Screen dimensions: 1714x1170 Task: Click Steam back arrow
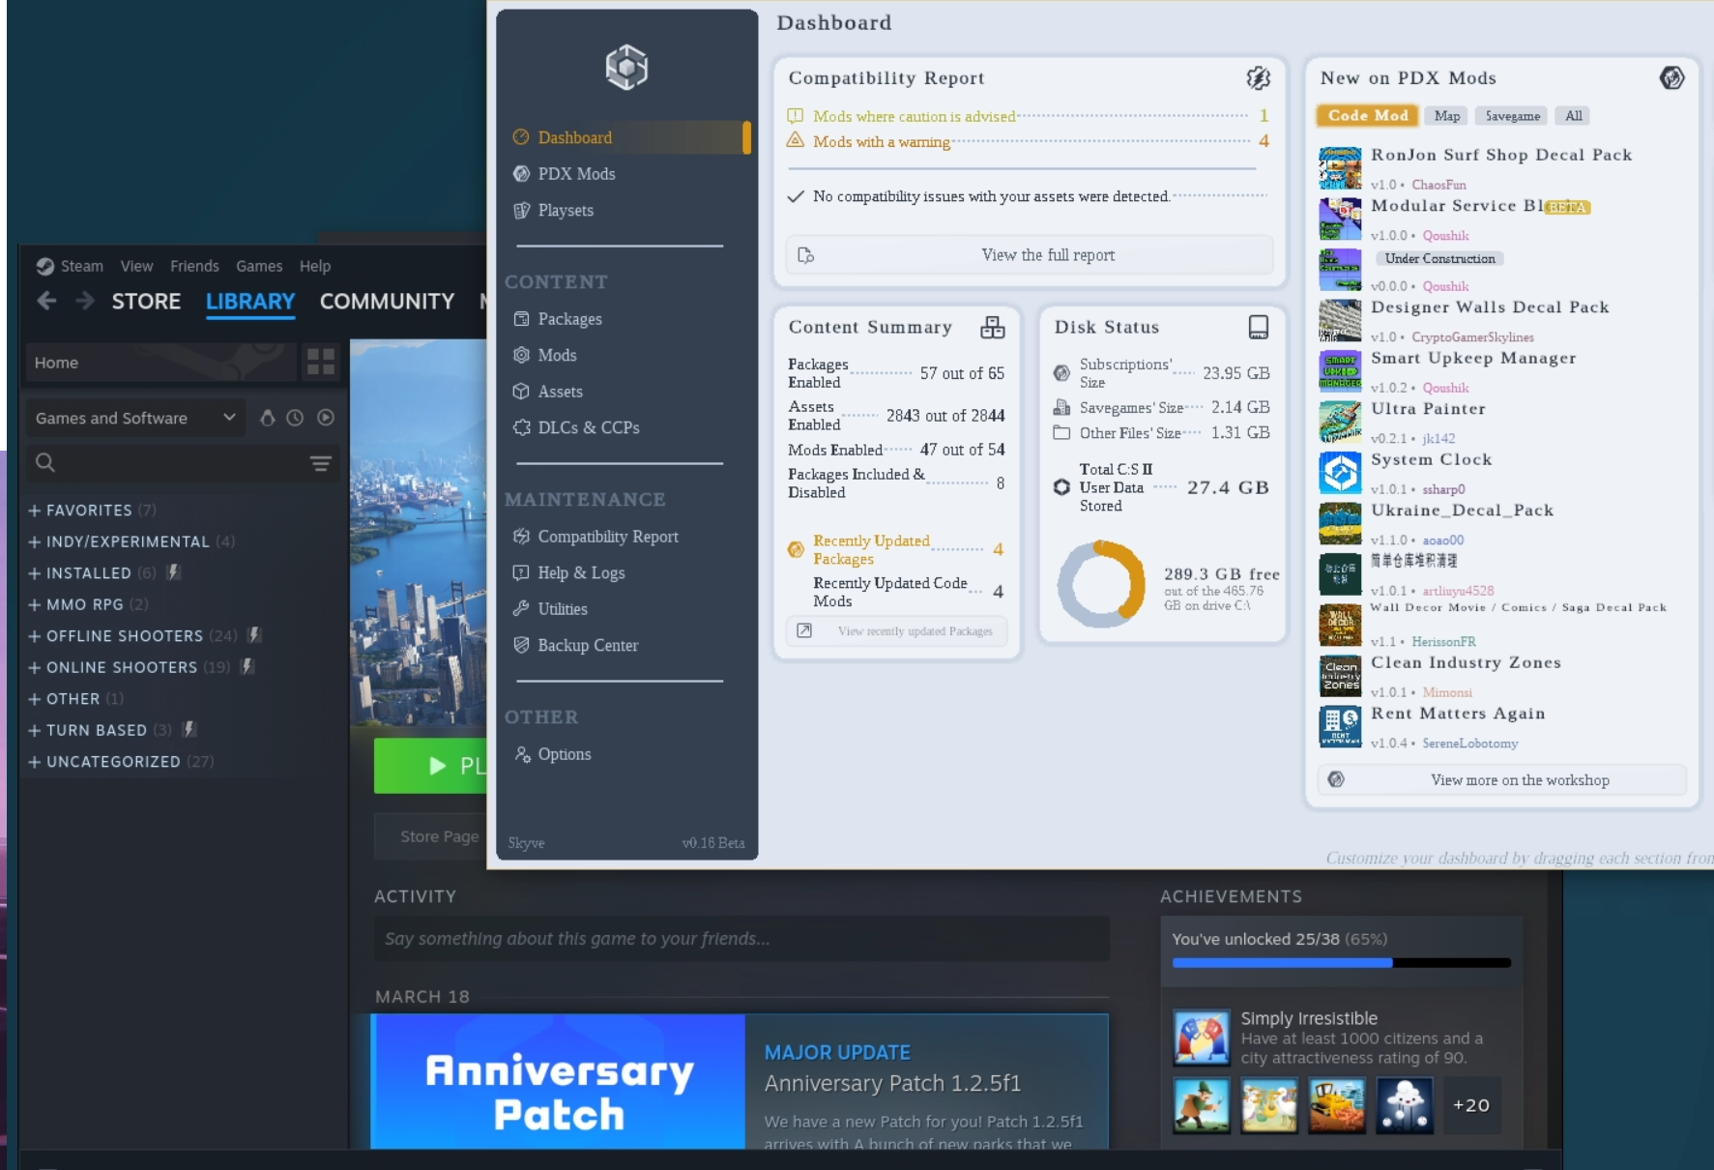coord(46,302)
